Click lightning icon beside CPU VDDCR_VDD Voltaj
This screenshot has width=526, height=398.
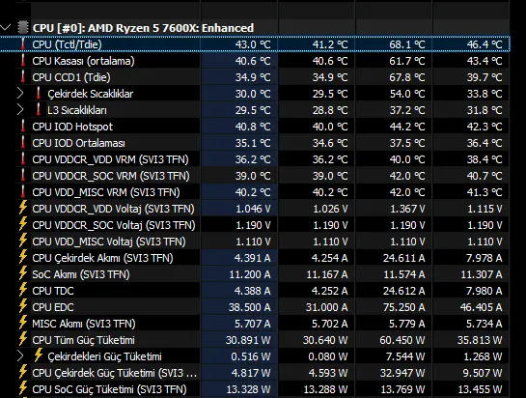(23, 208)
